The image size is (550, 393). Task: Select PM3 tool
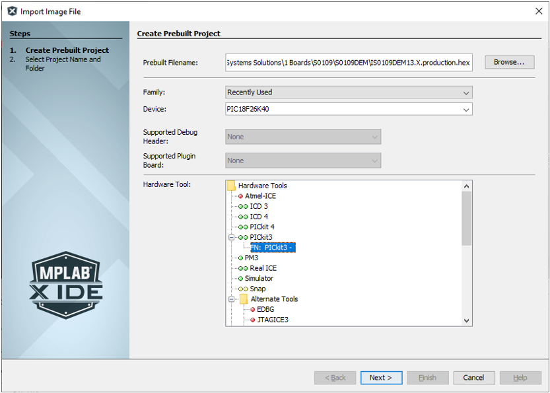(251, 258)
